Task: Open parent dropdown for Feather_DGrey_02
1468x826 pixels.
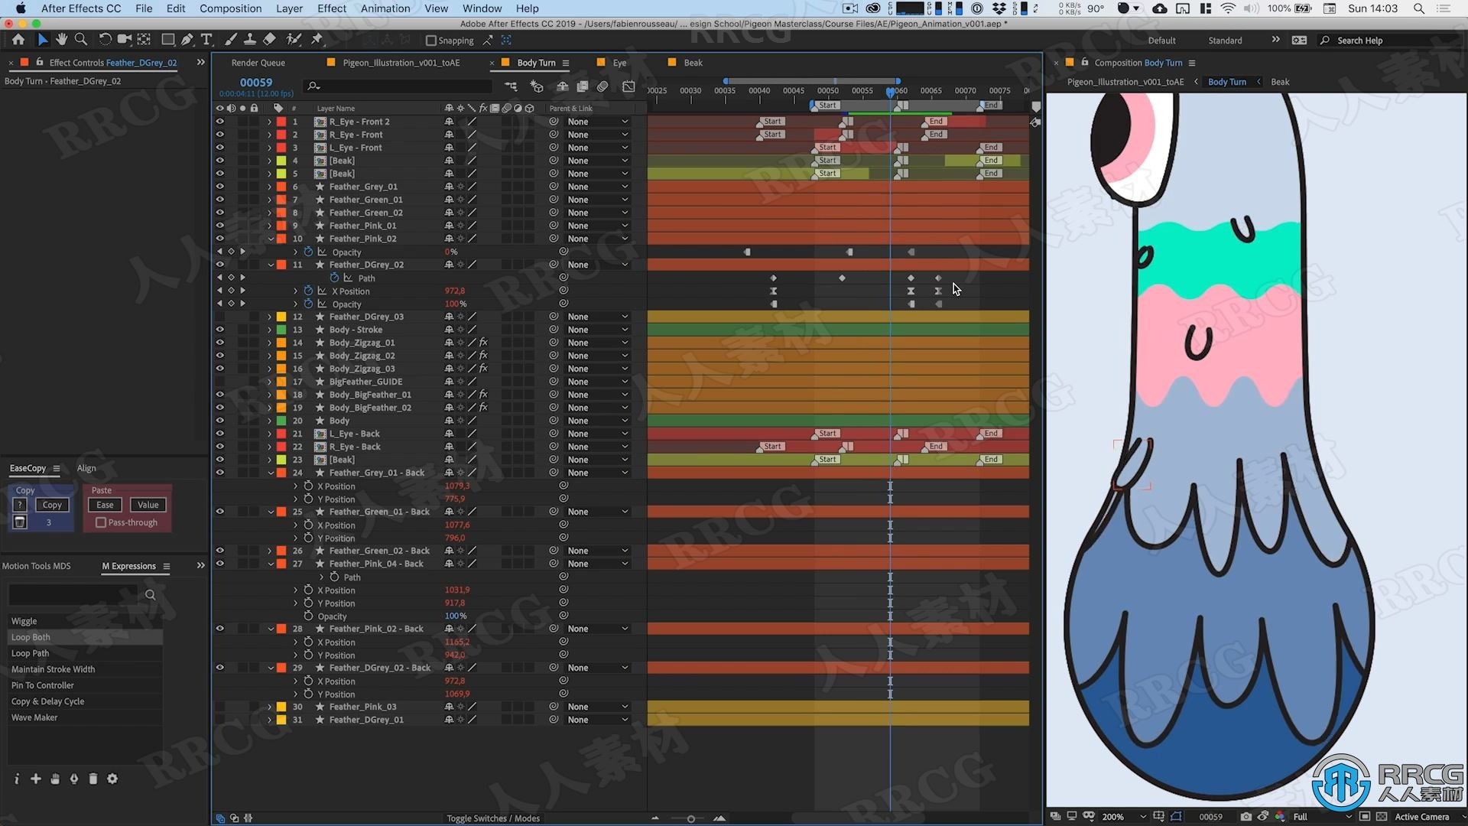Action: pos(598,265)
